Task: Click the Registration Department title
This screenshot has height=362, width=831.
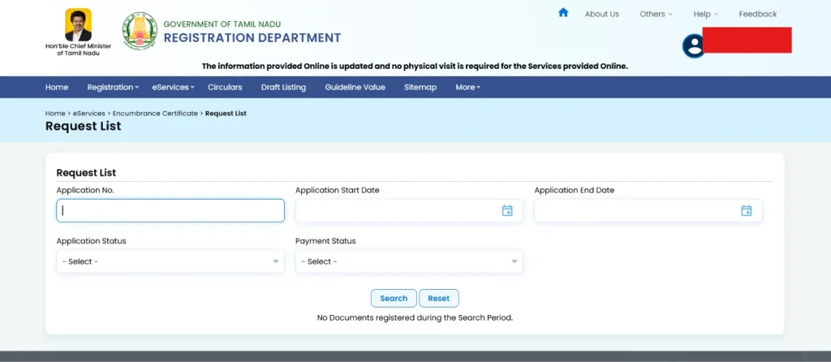Action: click(252, 37)
